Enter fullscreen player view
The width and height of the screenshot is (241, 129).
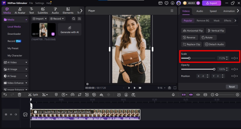point(175,88)
